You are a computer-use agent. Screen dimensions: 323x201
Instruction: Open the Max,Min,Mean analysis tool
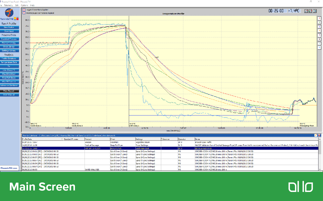coord(10,74)
